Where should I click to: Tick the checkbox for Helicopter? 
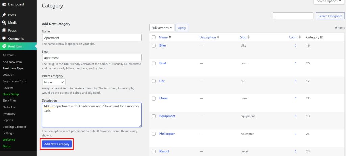click(x=154, y=134)
